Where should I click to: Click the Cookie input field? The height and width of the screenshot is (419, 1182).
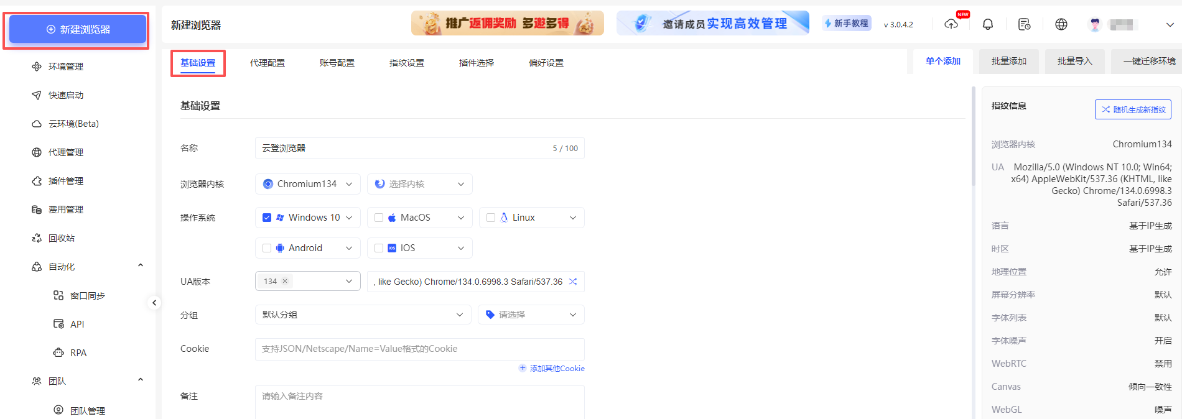(420, 349)
